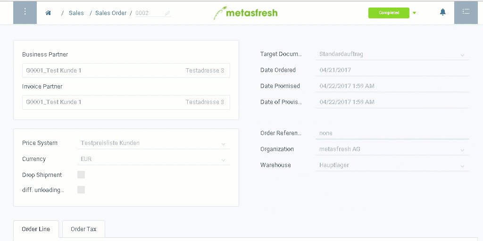
Task: Click the Order Reference input field
Action: click(x=392, y=133)
